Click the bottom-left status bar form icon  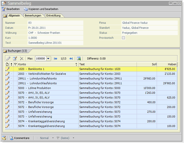[x=4, y=138]
